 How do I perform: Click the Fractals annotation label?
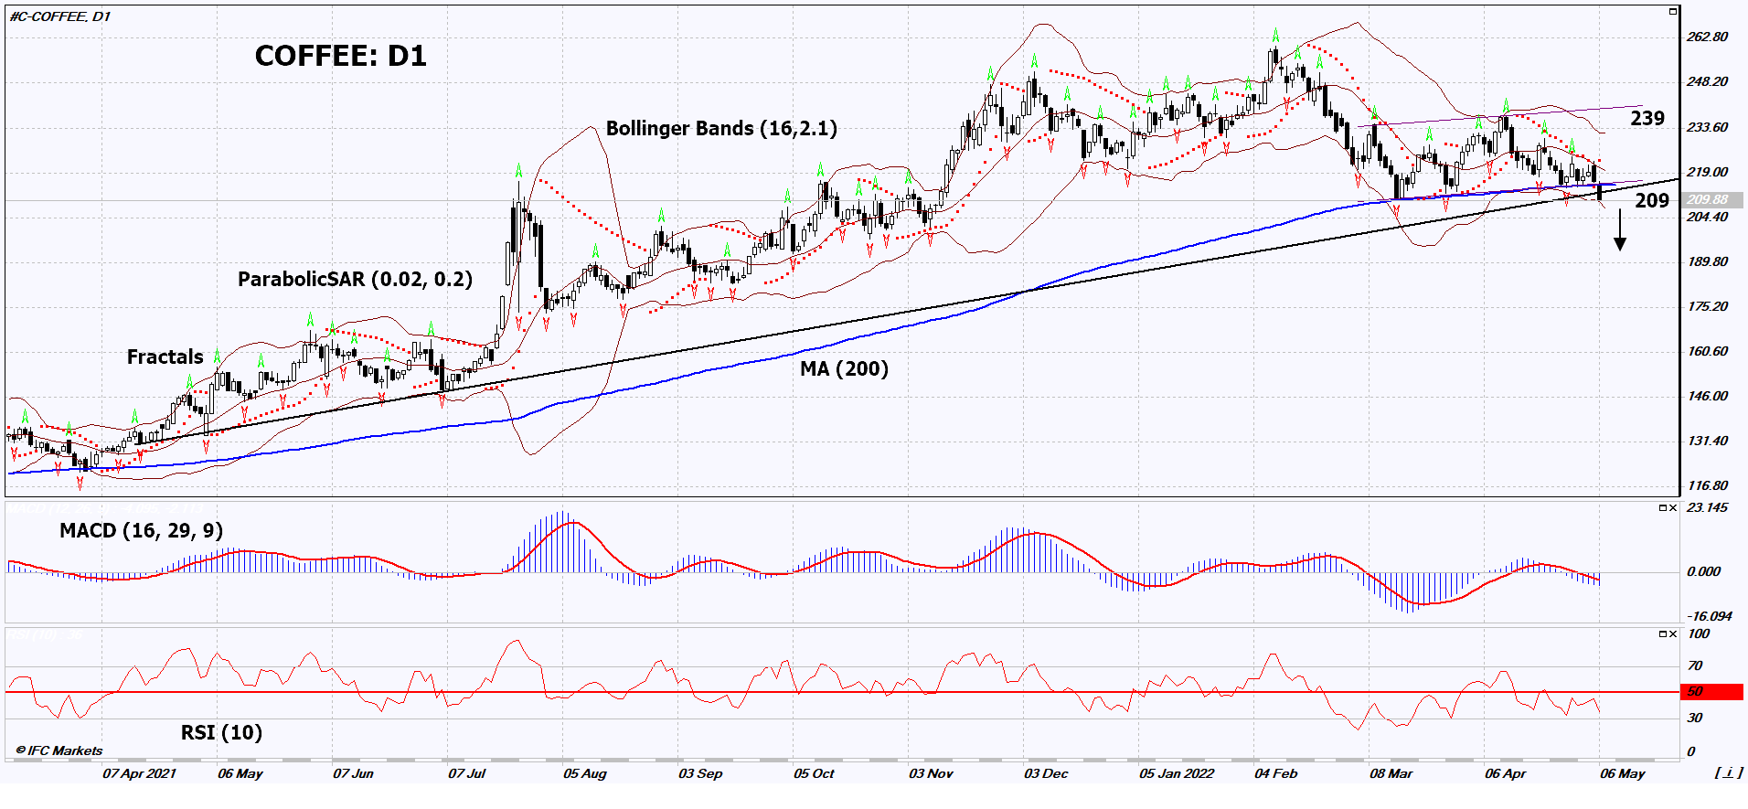click(x=165, y=357)
